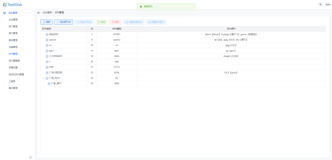The width and height of the screenshot is (332, 160).
Task: Click the EPS编码 column header
Action: (x=117, y=29)
